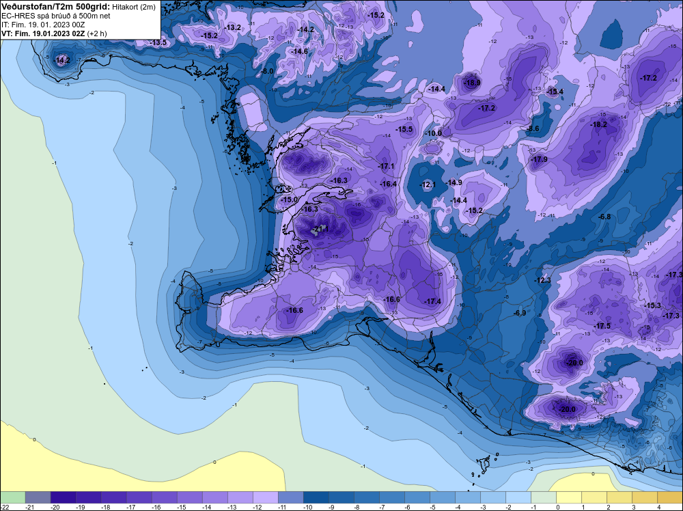The image size is (683, 511).
Task: Click the -17.9 temperature label
Action: (x=539, y=159)
